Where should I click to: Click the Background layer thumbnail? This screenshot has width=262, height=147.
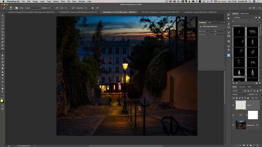pos(241,125)
